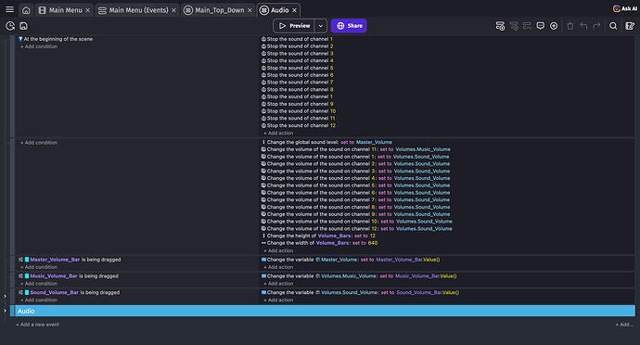Image resolution: width=640 pixels, height=345 pixels.
Task: Click Add a new event link
Action: click(37, 325)
